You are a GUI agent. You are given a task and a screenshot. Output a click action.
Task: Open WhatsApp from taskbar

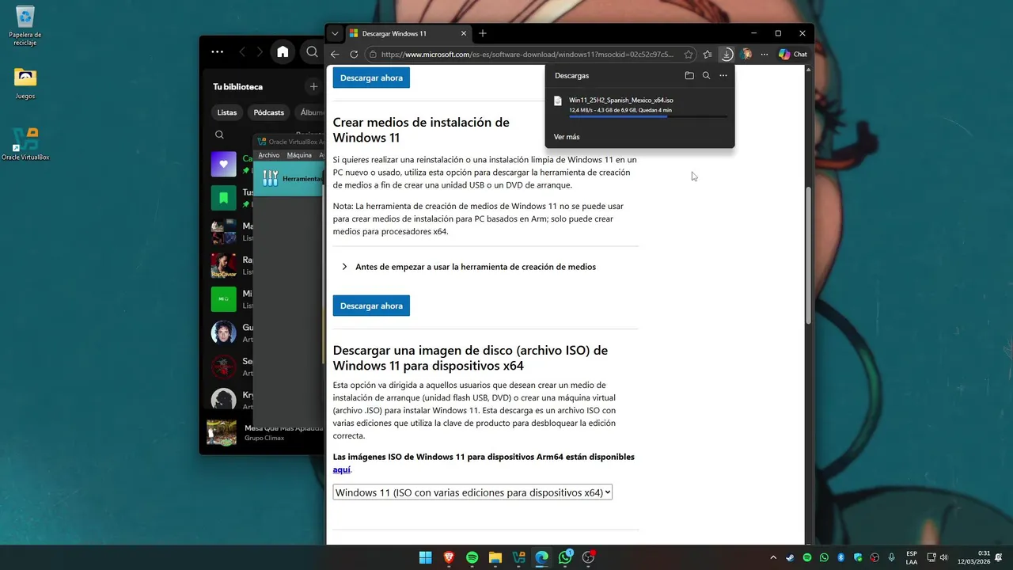(565, 557)
